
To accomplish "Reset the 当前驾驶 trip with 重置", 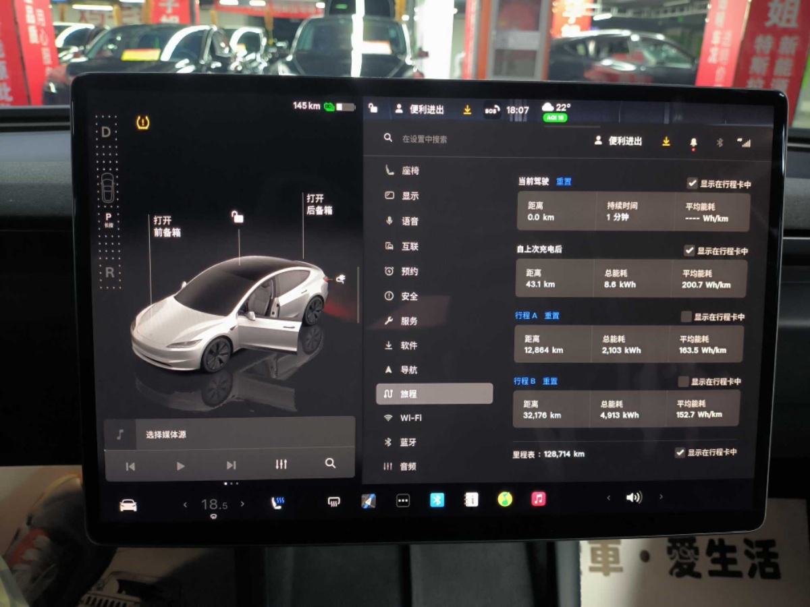I will click(564, 181).
